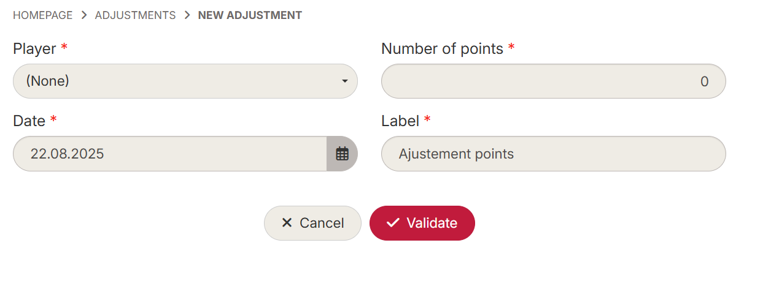763x281 pixels.
Task: Click the chevron after HOMEPAGE breadcrumb
Action: [84, 15]
